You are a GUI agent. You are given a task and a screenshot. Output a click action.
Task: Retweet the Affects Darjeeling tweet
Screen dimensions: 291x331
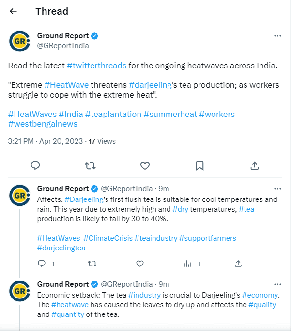click(x=92, y=264)
